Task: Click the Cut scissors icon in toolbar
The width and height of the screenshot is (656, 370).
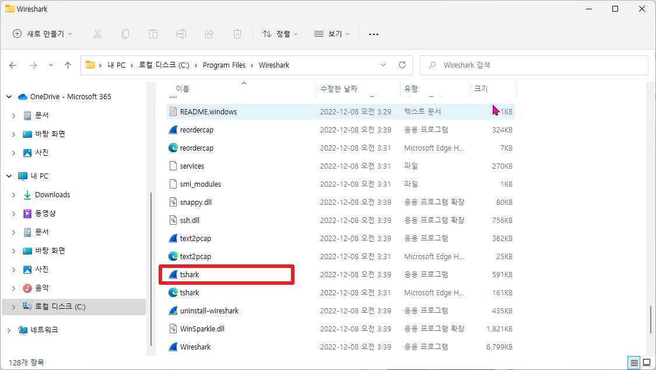Action: [97, 34]
